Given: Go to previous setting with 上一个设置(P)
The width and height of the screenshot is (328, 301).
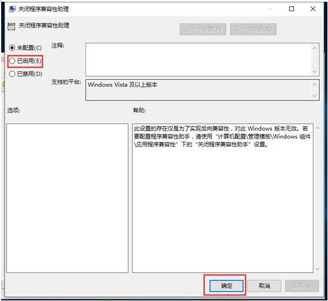Looking at the screenshot, I should [x=203, y=30].
